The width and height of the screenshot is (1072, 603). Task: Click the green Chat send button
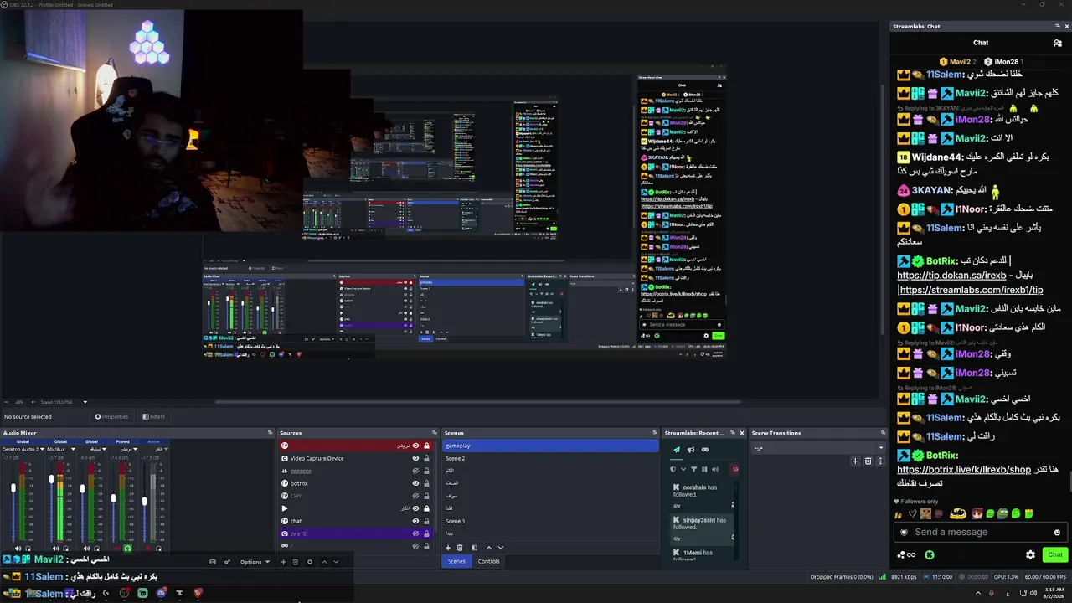click(1054, 554)
